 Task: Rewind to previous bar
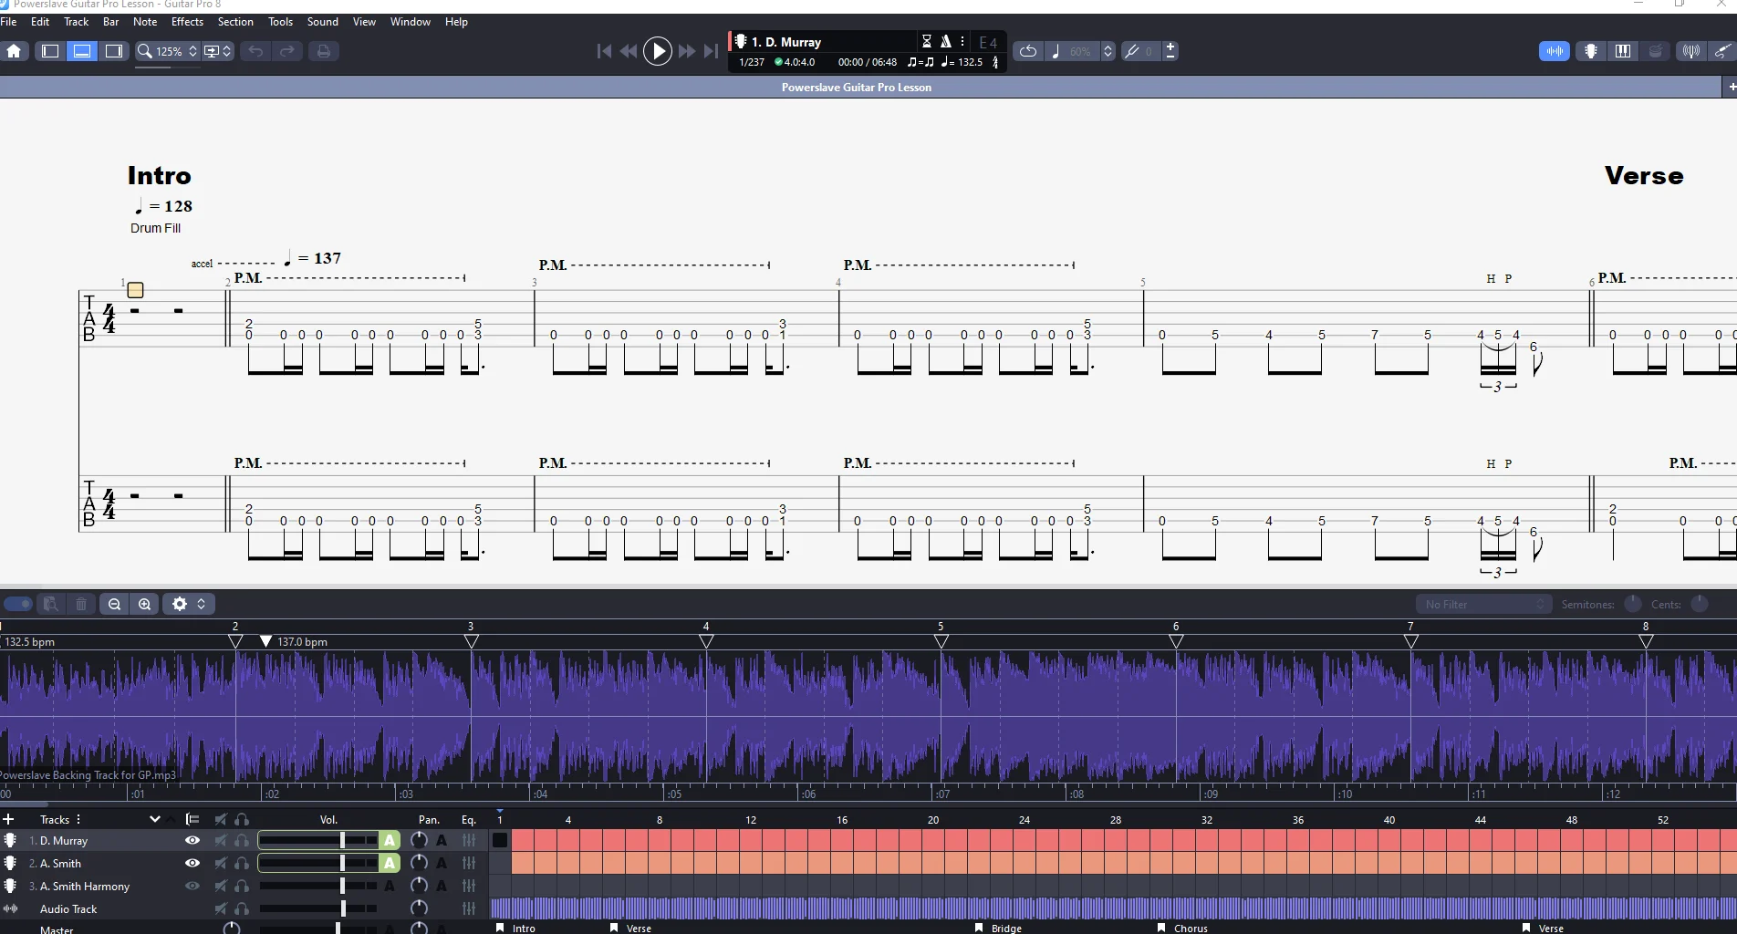tap(629, 51)
